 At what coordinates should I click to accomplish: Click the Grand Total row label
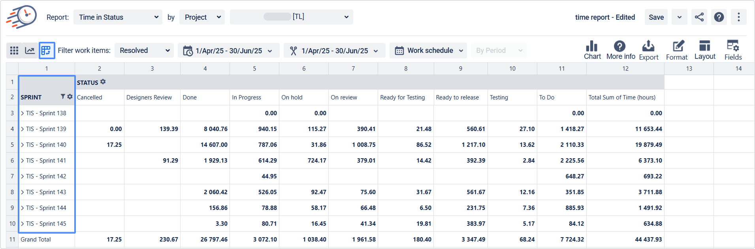pyautogui.click(x=36, y=240)
